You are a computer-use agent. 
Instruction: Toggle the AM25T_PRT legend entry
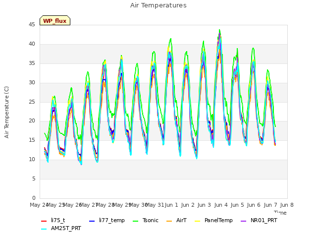tap(61, 229)
